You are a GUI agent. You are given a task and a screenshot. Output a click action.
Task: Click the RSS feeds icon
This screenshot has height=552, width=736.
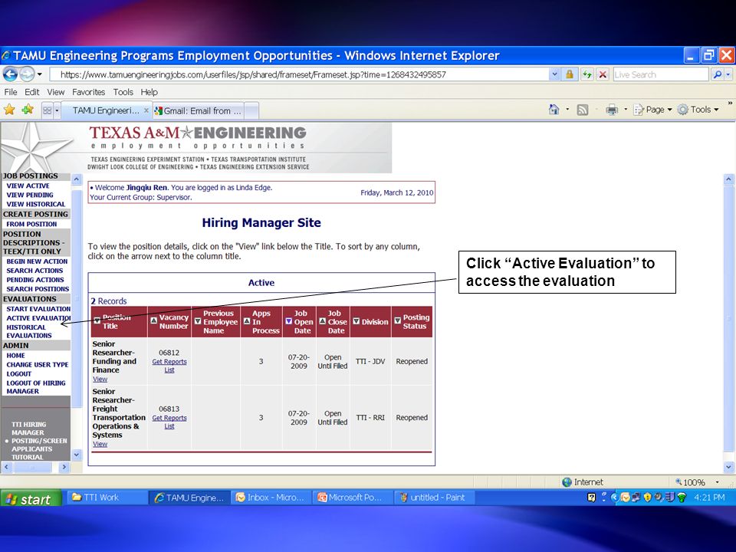pyautogui.click(x=582, y=110)
